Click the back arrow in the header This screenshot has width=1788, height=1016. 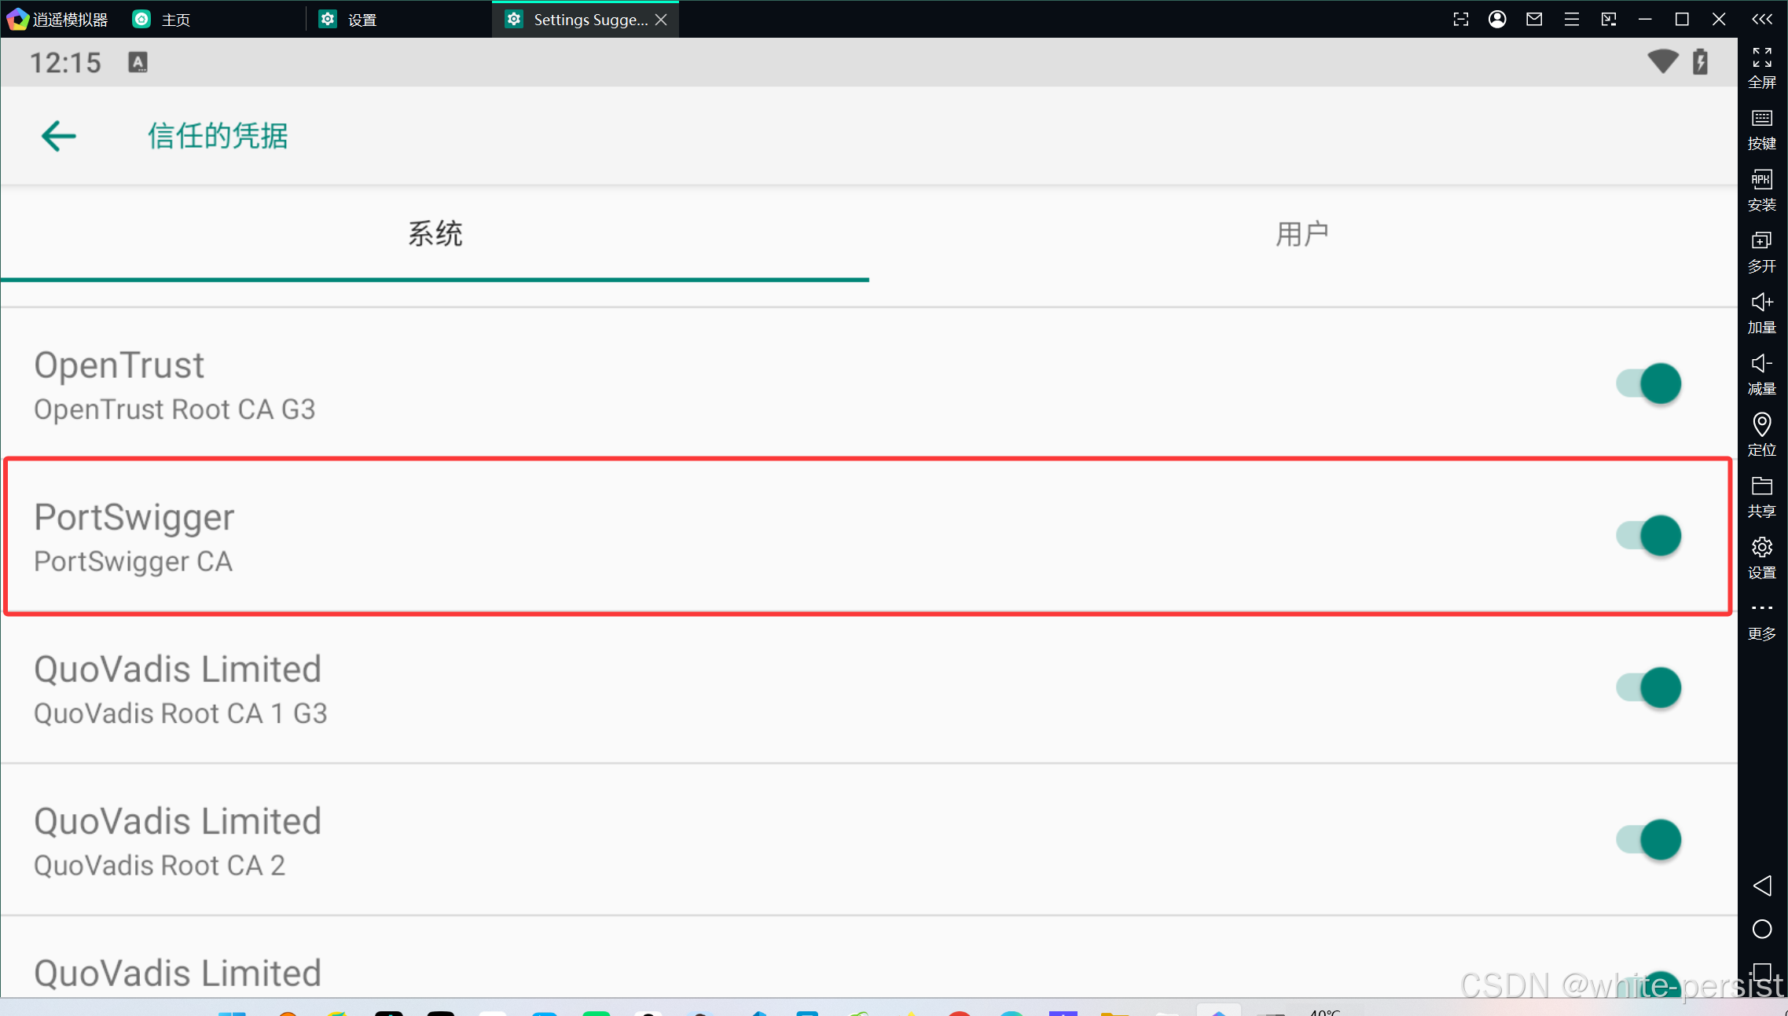(58, 136)
